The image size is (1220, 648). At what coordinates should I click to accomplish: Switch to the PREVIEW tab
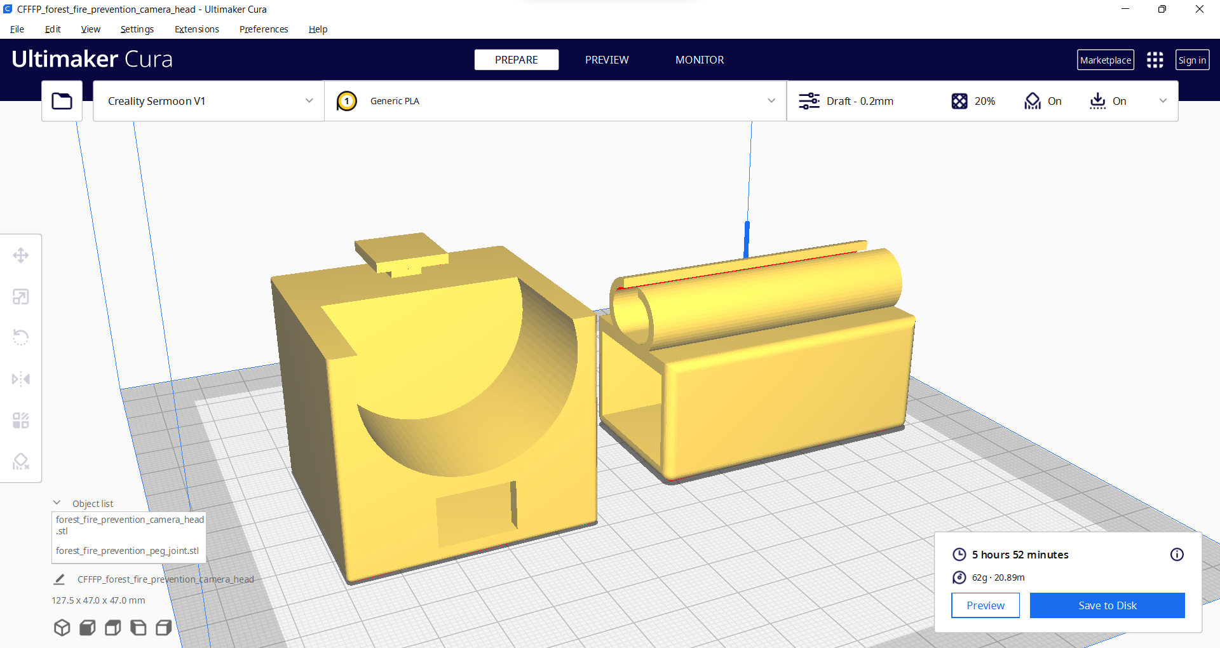606,60
